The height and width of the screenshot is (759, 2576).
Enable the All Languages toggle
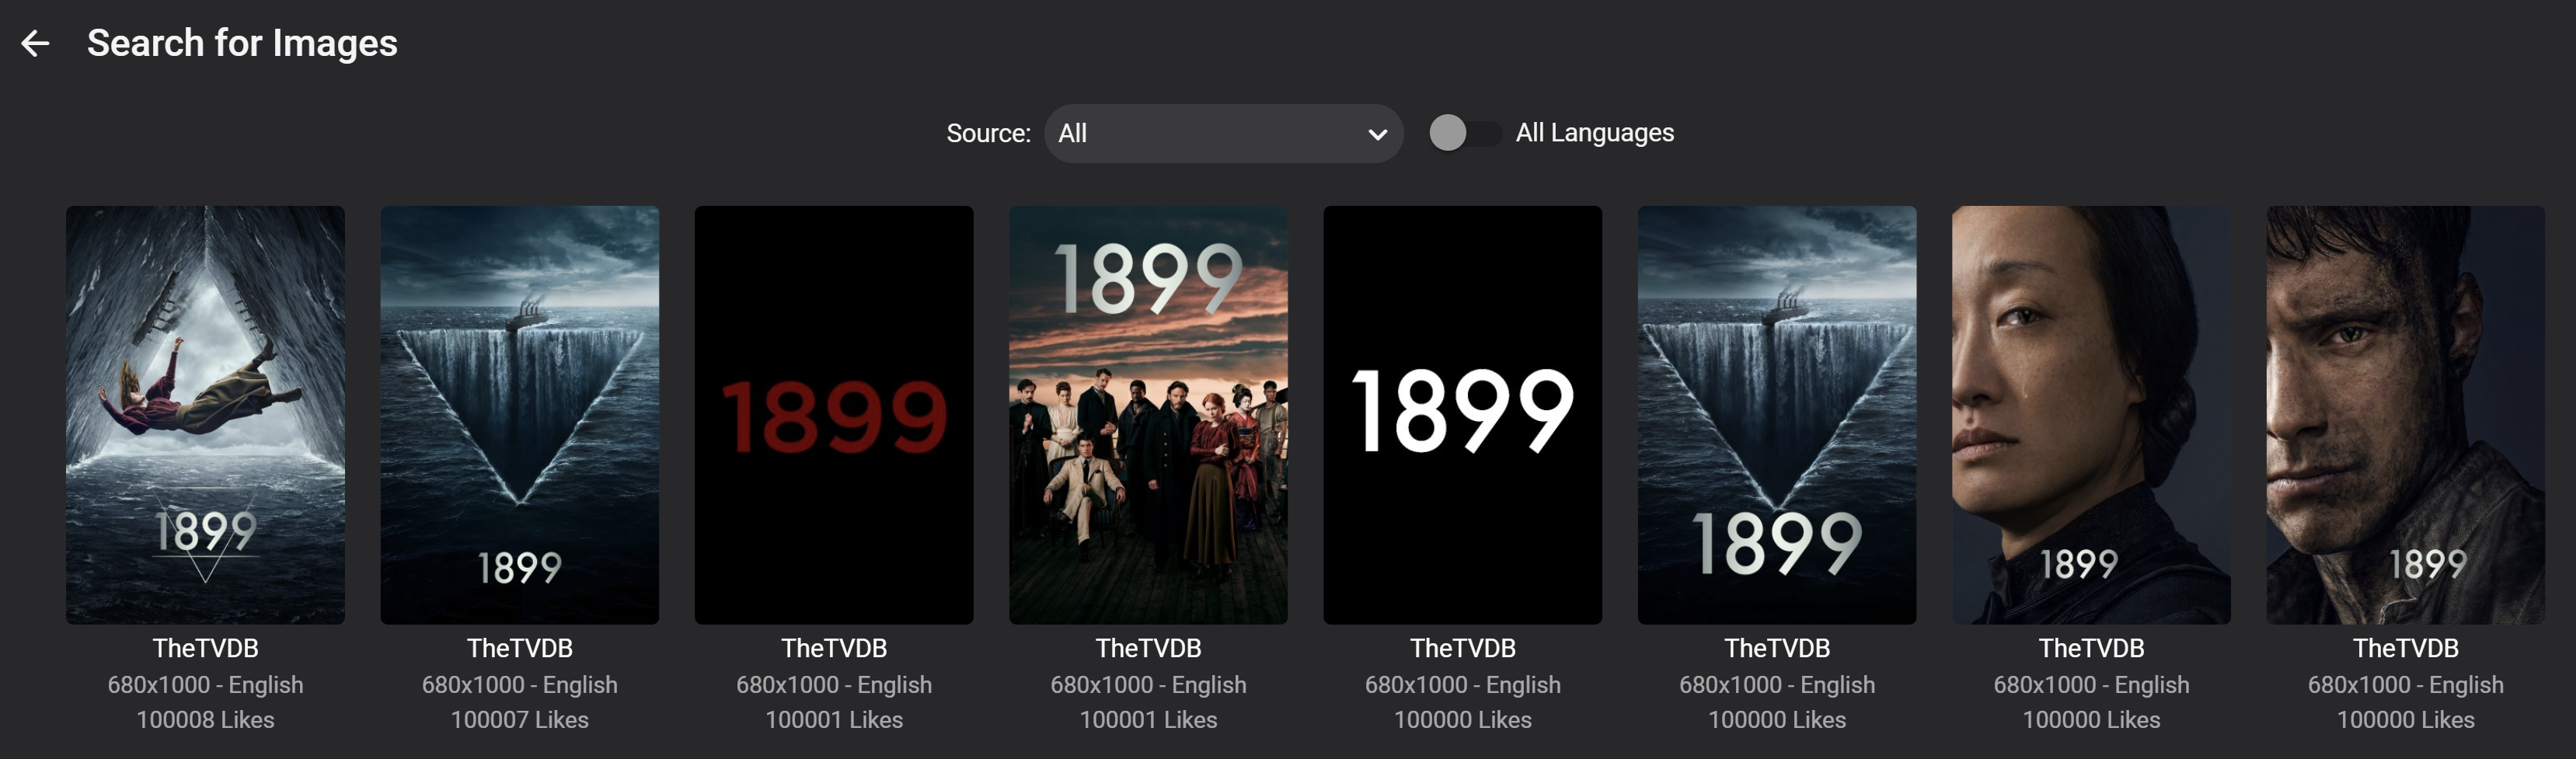(1463, 133)
